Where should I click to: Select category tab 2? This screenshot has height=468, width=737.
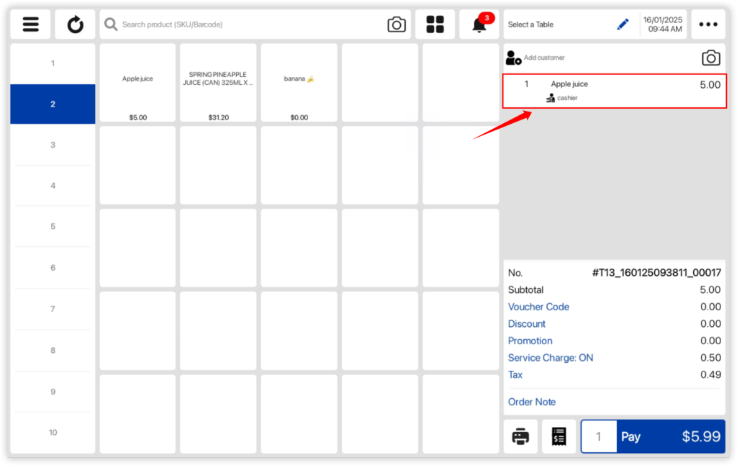coord(53,104)
